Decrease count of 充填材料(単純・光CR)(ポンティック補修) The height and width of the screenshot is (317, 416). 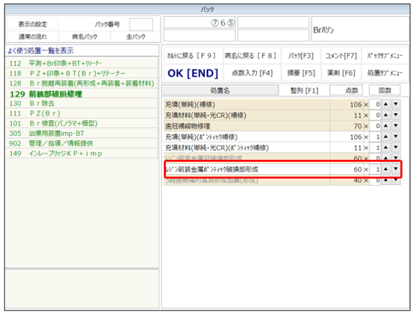[x=396, y=148]
